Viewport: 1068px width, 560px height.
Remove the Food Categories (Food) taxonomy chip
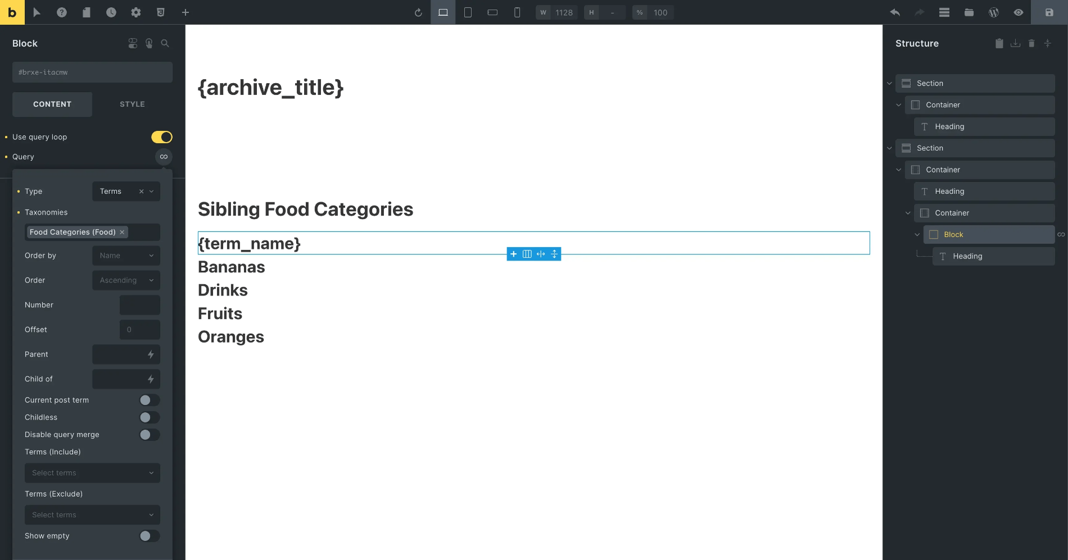(x=122, y=232)
